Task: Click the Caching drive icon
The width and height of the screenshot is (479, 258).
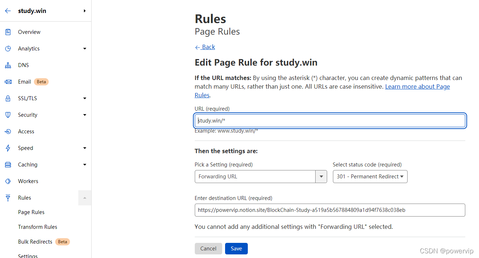Action: [8, 165]
